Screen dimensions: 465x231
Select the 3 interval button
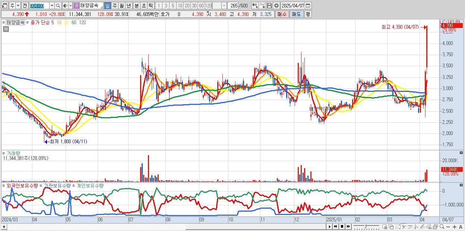(x=166, y=6)
